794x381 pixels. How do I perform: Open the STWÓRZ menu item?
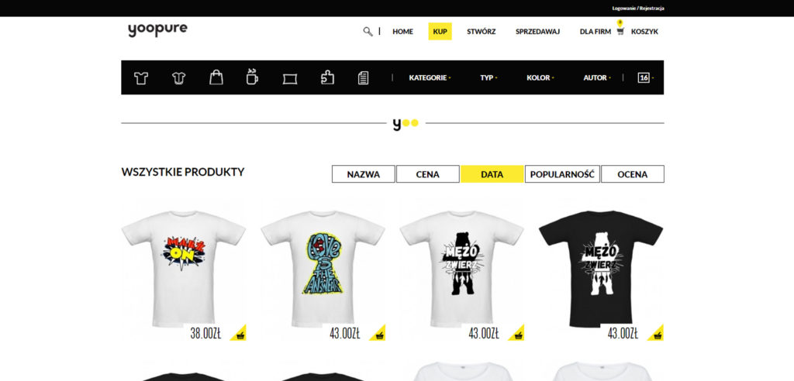click(481, 32)
